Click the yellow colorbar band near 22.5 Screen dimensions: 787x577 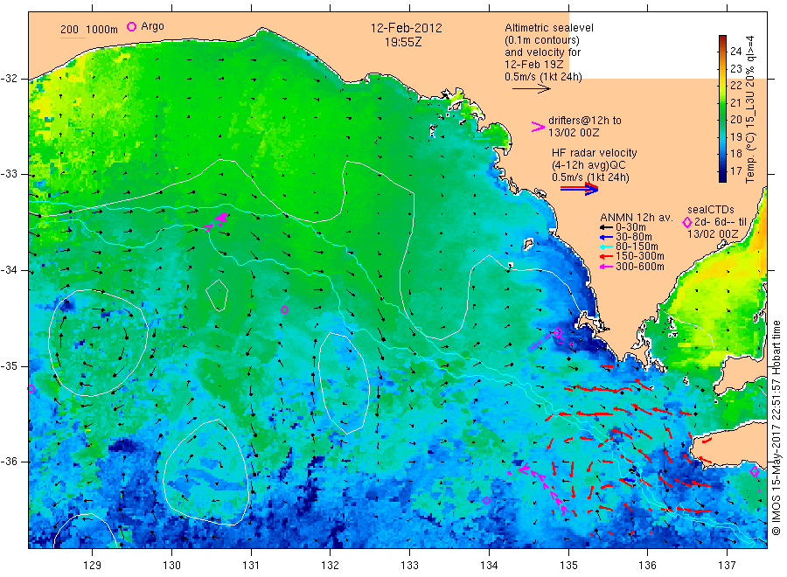[722, 77]
